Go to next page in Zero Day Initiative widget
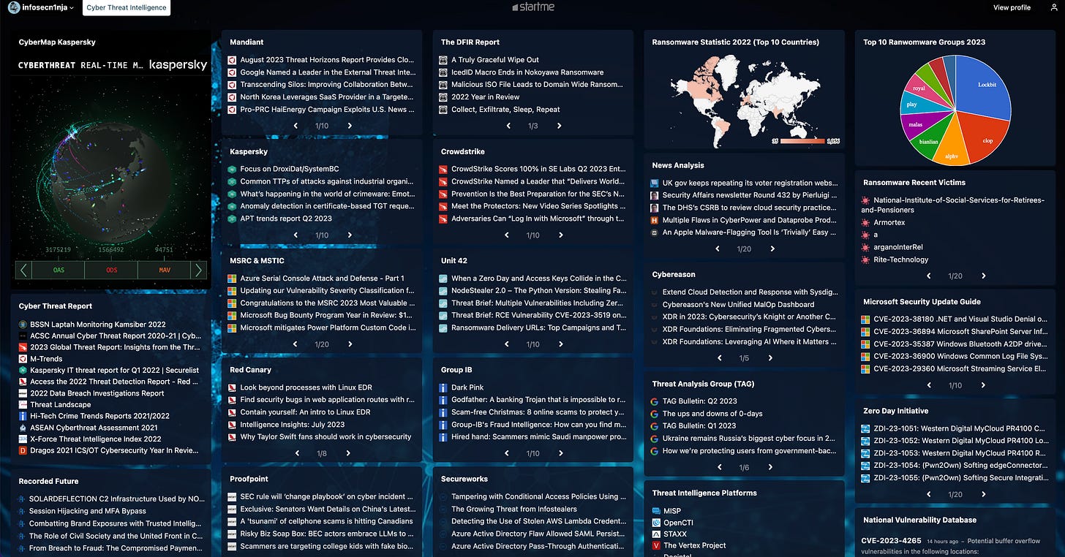This screenshot has height=557, width=1065. (984, 494)
